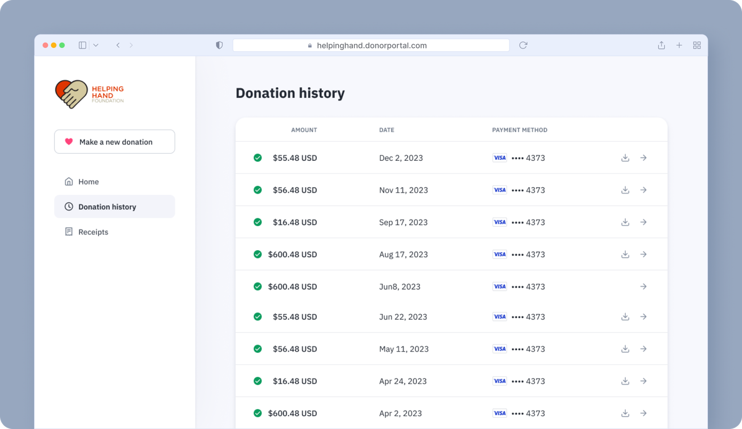
Task: Click the browser address bar
Action: click(x=370, y=45)
